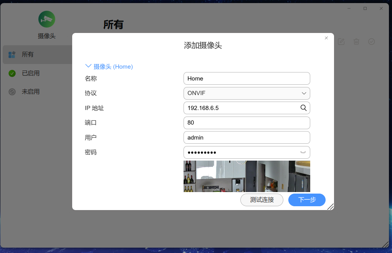Screen dimensions: 392x253
Task: Click the camera preview thumbnail
Action: pyautogui.click(x=247, y=176)
